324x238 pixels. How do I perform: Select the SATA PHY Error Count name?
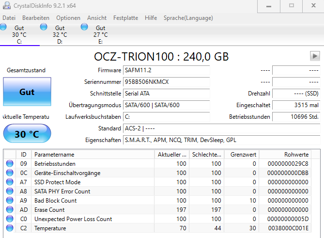[x=62, y=191]
